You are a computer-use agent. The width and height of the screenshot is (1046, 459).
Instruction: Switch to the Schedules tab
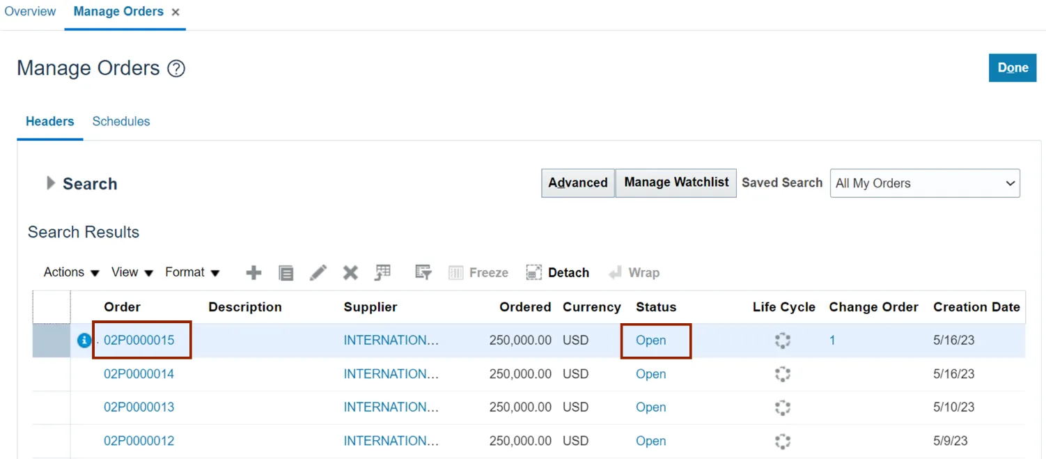(x=121, y=121)
